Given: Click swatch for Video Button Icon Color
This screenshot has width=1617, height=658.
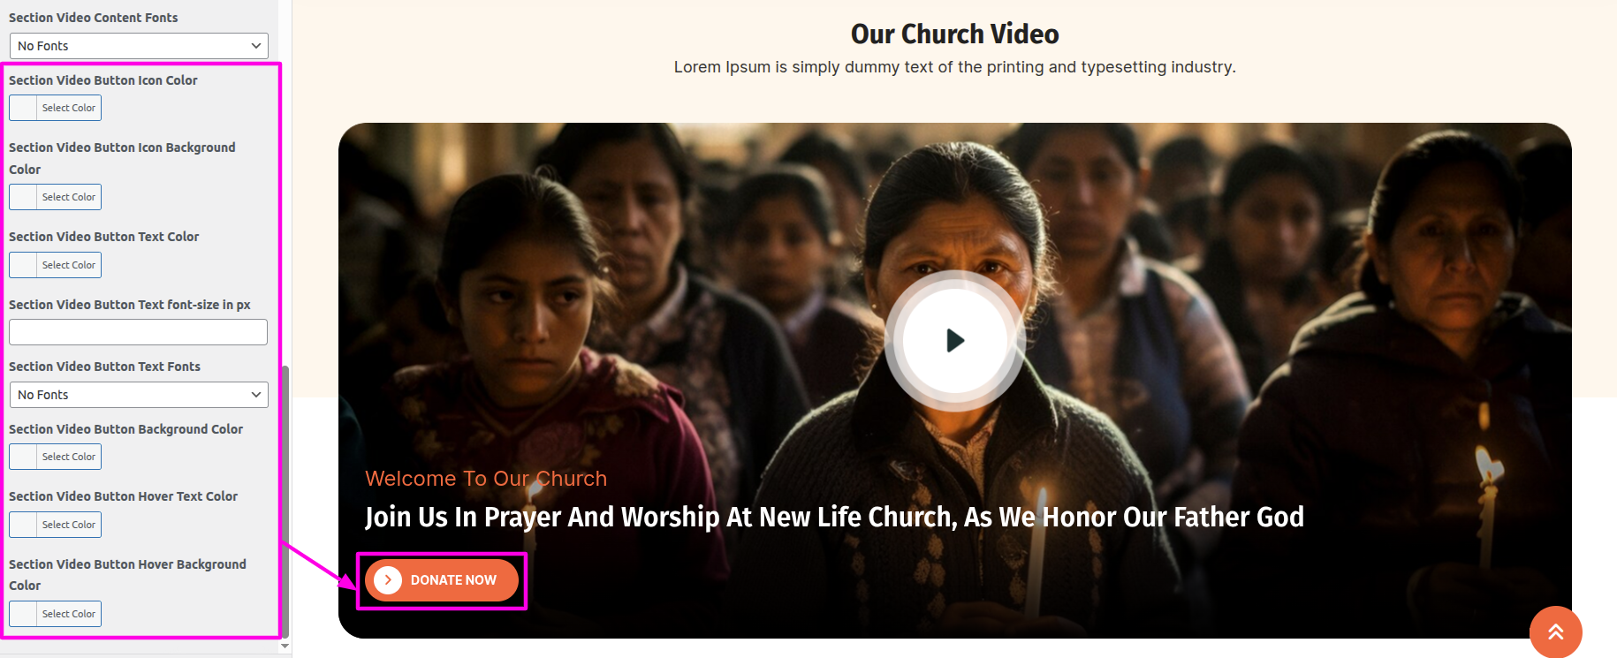Looking at the screenshot, I should coord(23,108).
